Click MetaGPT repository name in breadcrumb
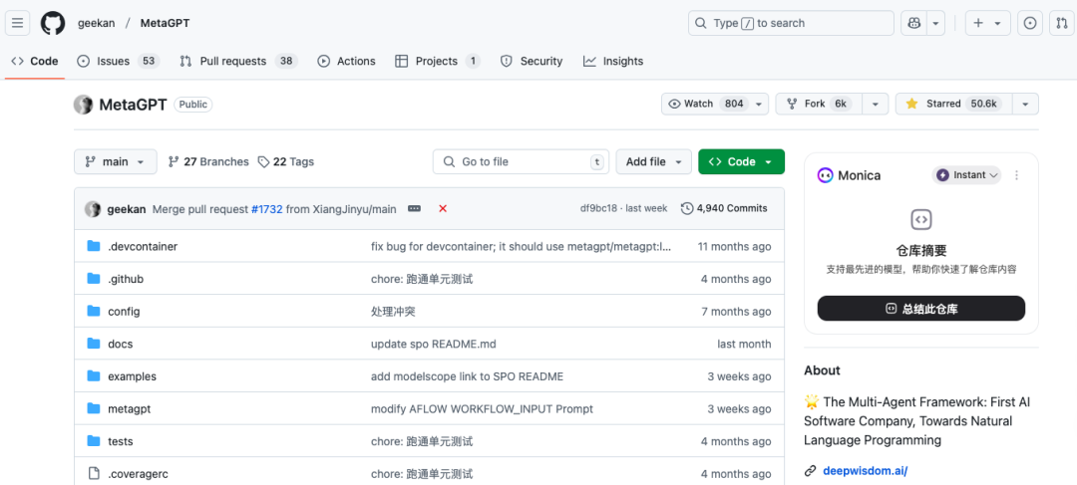 (165, 23)
